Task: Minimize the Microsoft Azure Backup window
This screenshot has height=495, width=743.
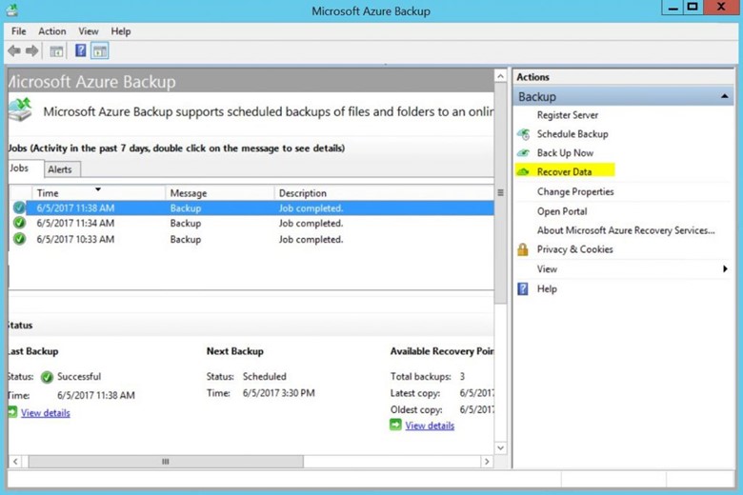Action: 673,7
